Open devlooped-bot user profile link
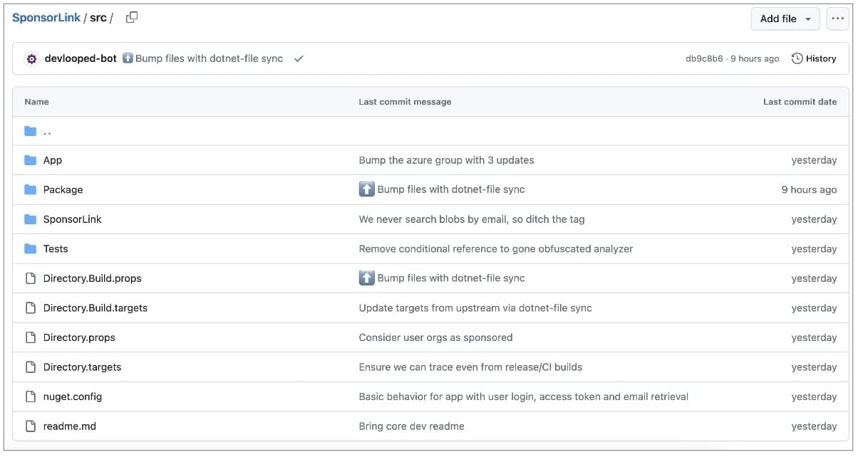The image size is (858, 457). tap(81, 59)
